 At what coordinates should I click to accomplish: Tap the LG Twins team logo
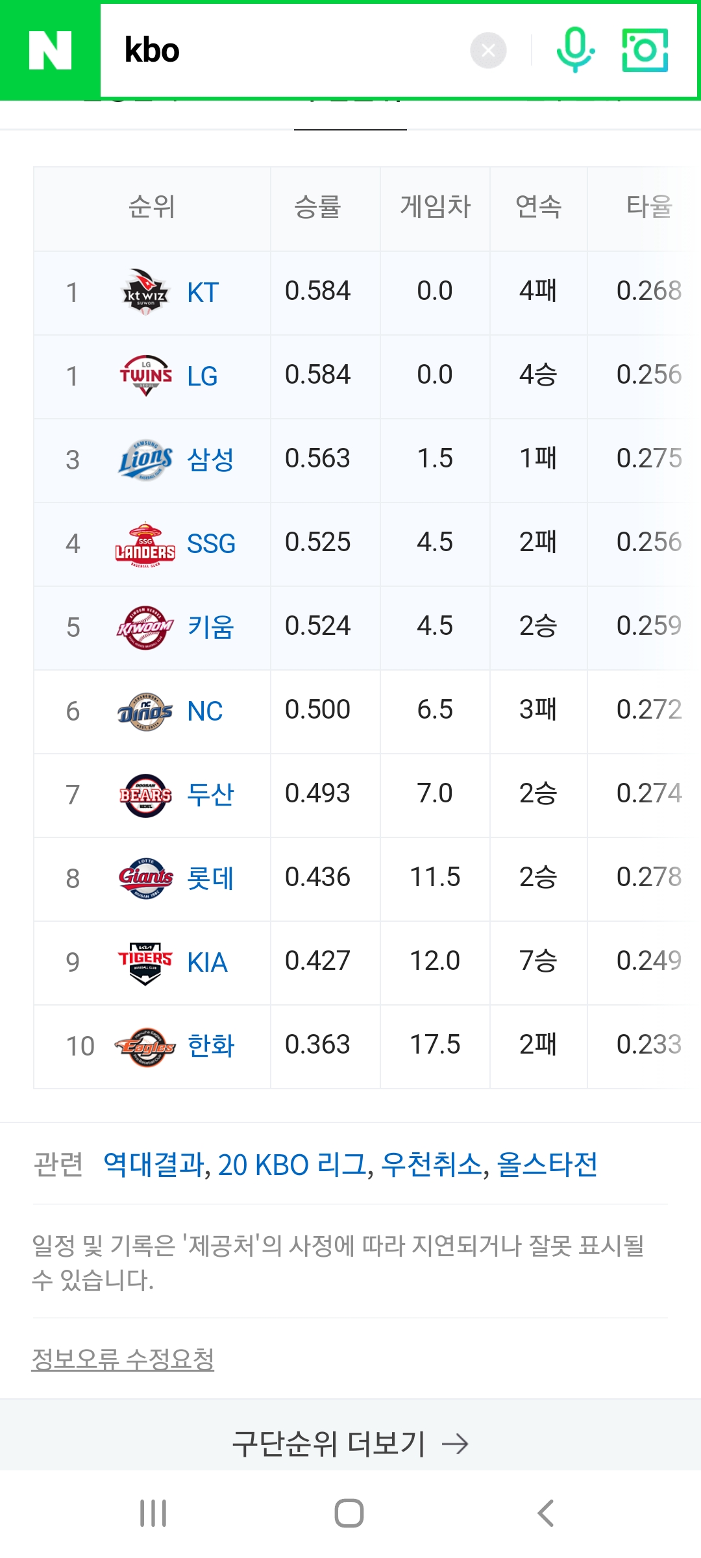(145, 376)
